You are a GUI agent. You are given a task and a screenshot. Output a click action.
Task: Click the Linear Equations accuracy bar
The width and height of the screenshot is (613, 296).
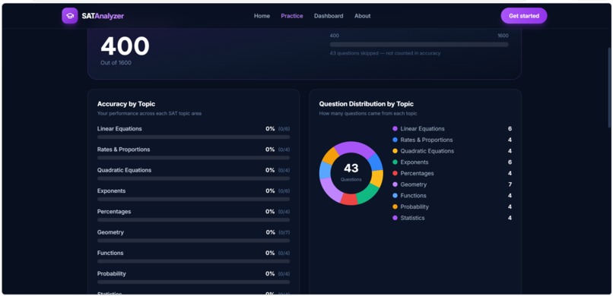pos(193,137)
